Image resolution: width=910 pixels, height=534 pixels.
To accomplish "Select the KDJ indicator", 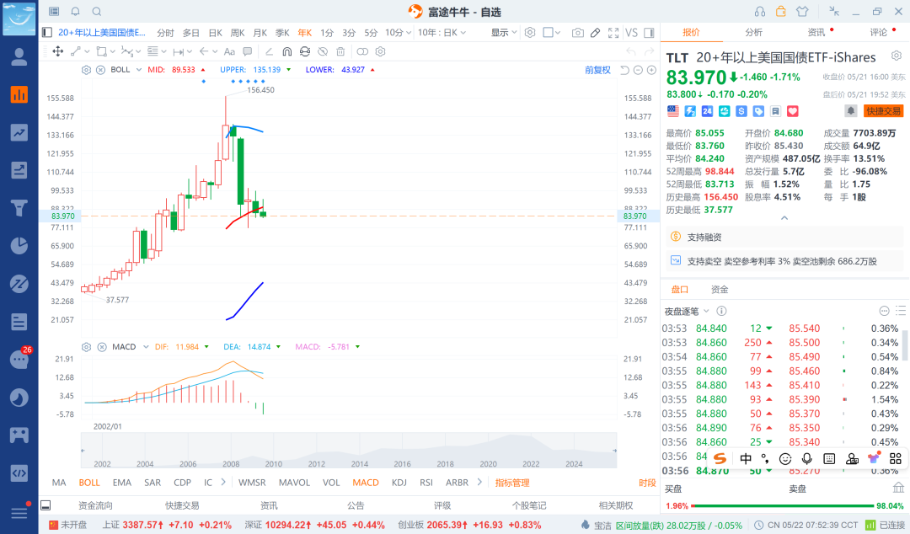I will pyautogui.click(x=399, y=483).
